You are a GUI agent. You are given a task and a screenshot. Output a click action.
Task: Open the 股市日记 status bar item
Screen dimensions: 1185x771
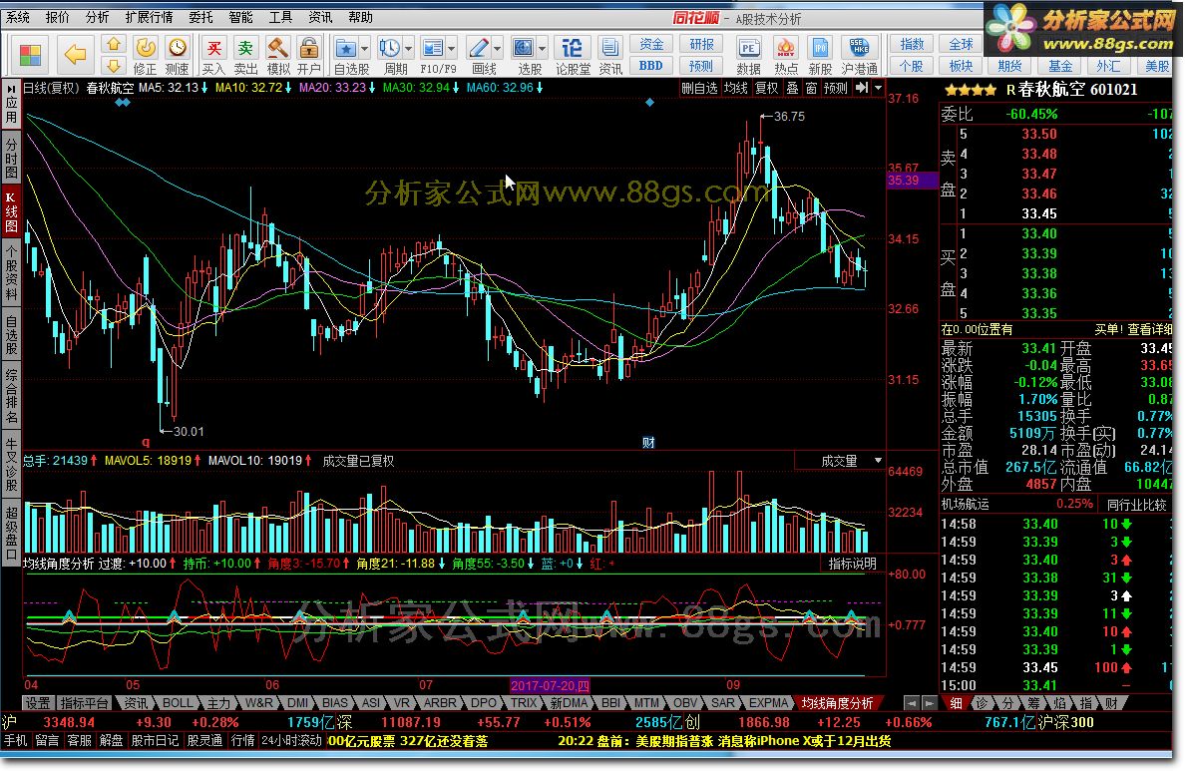point(156,741)
